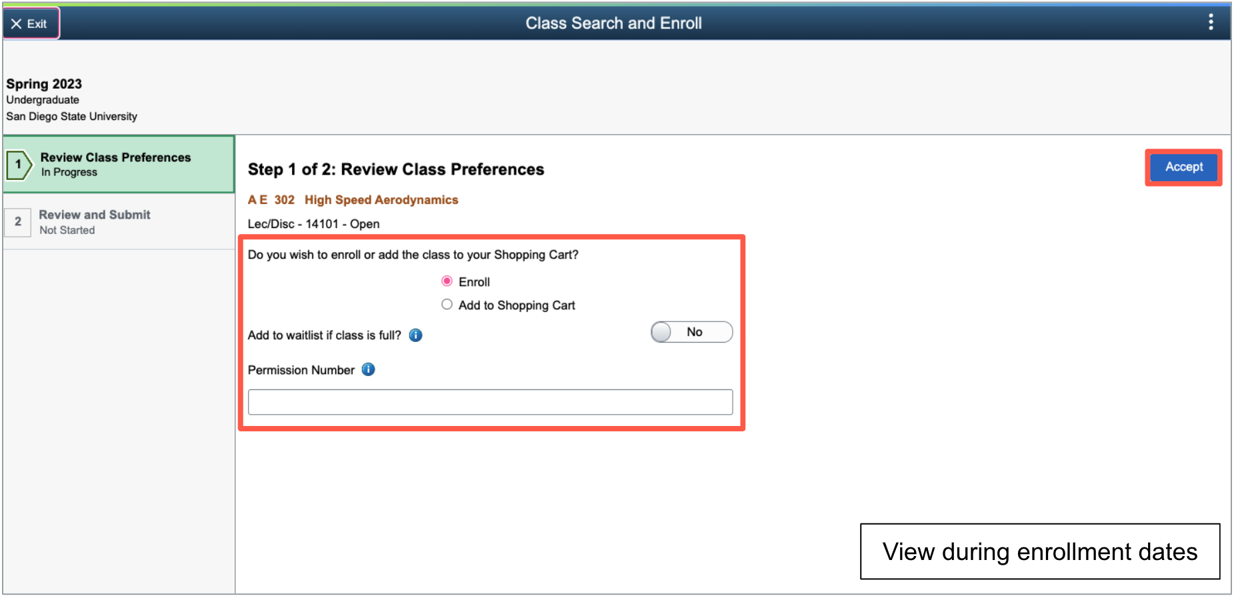The width and height of the screenshot is (1234, 598).
Task: Click the Enroll option label text
Action: click(x=474, y=282)
